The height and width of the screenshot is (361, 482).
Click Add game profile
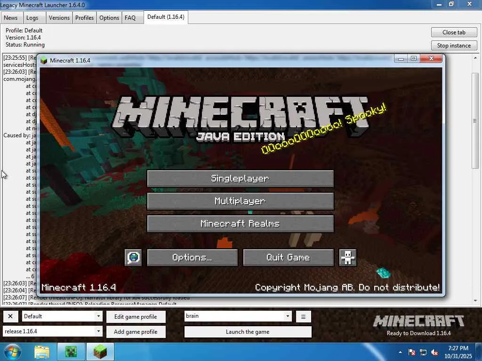point(136,331)
